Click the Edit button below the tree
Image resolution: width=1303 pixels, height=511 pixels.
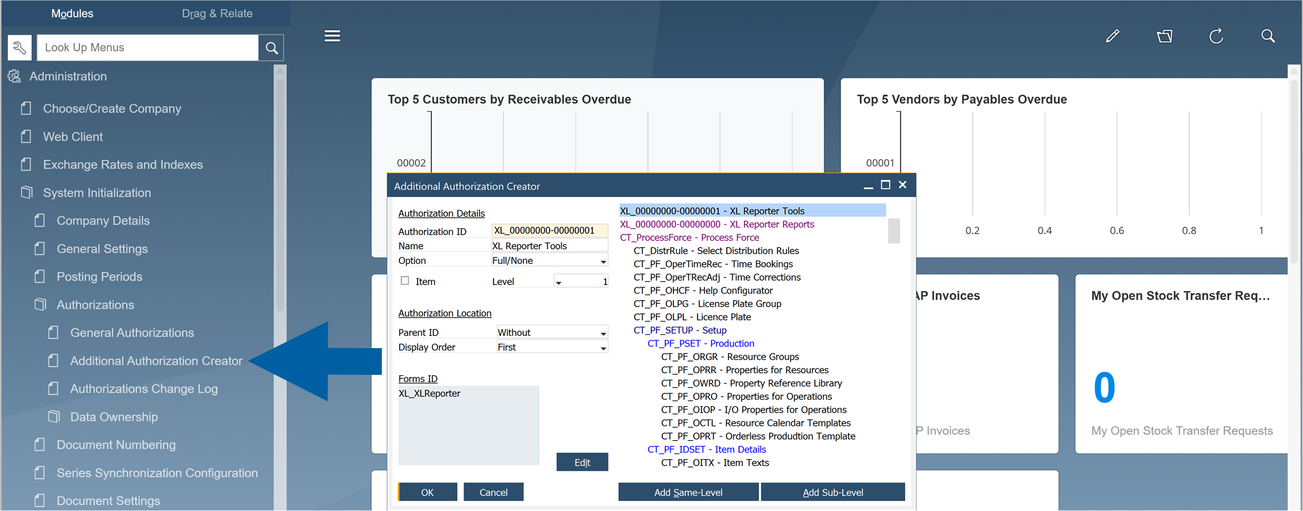[x=582, y=461]
